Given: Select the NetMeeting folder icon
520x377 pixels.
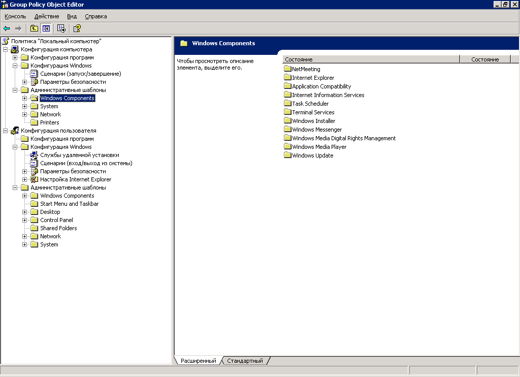Looking at the screenshot, I should tap(287, 69).
